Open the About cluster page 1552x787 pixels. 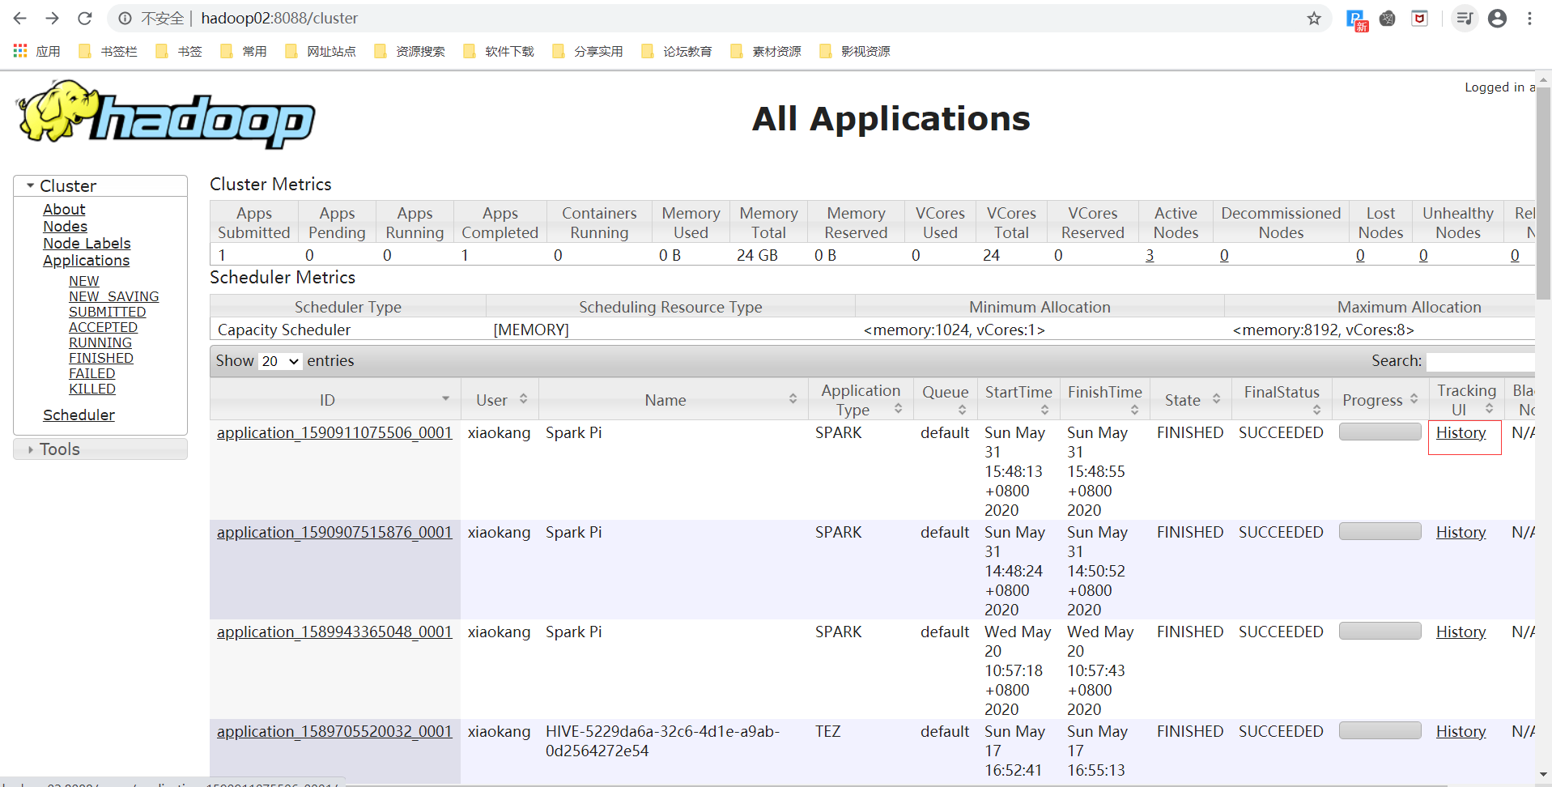click(64, 209)
